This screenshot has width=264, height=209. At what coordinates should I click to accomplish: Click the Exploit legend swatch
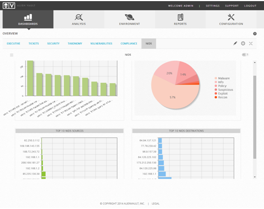coord(216,93)
